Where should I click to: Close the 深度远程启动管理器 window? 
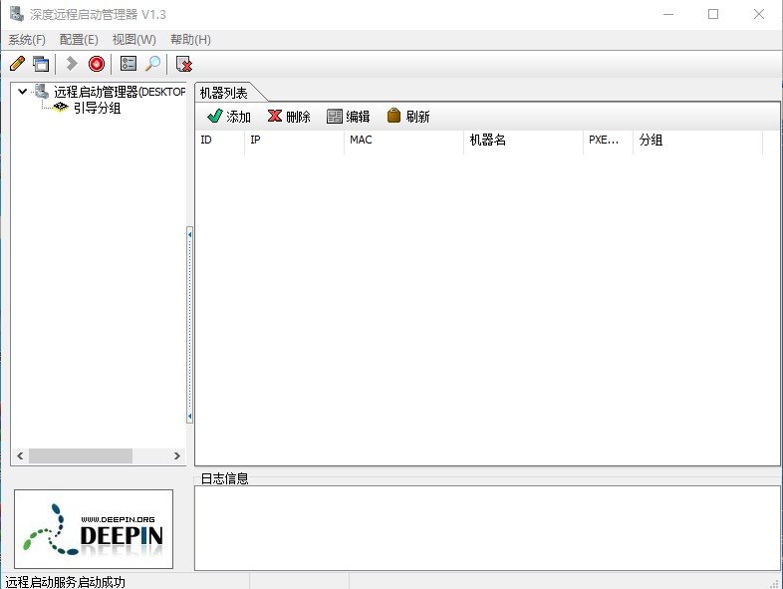tap(759, 14)
